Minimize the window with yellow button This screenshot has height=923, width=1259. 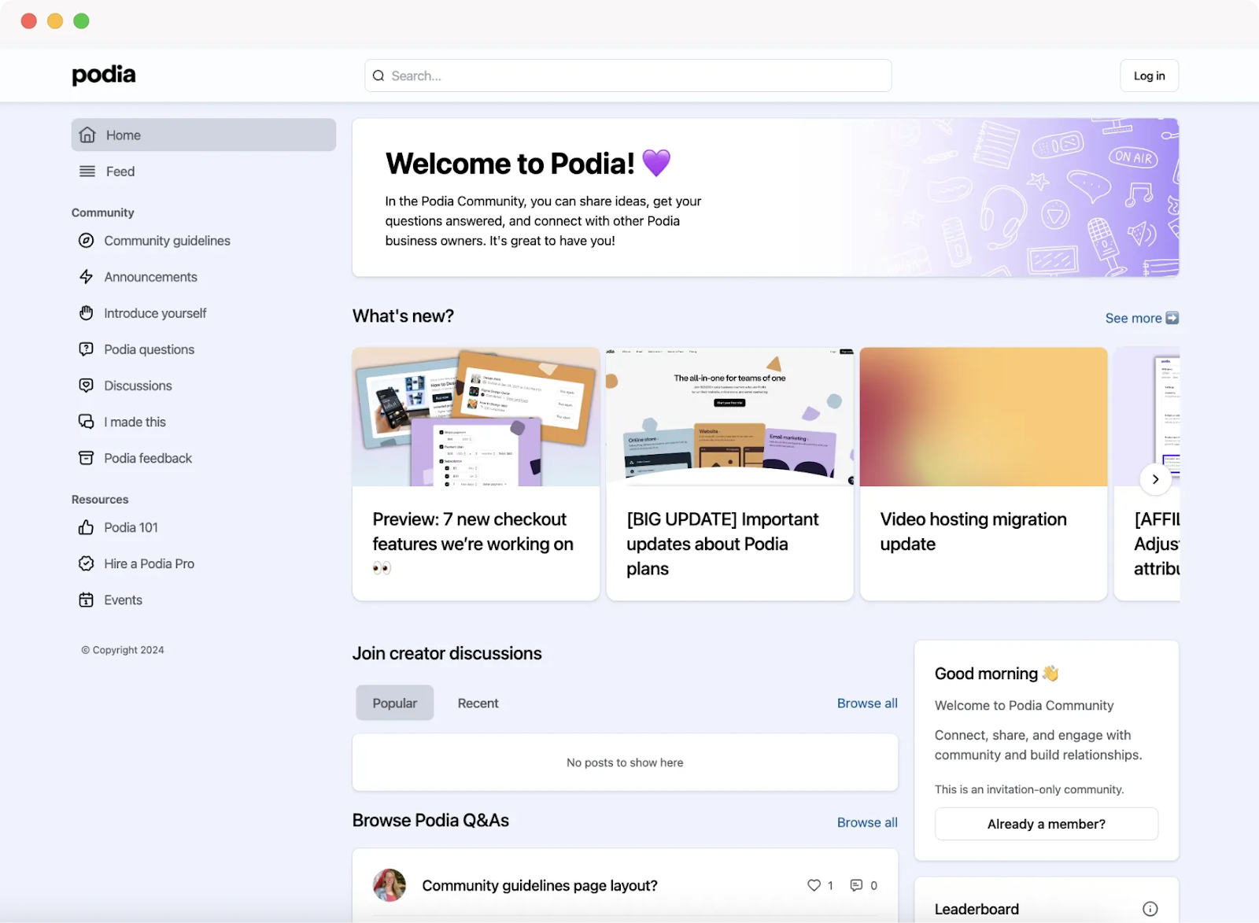(55, 21)
